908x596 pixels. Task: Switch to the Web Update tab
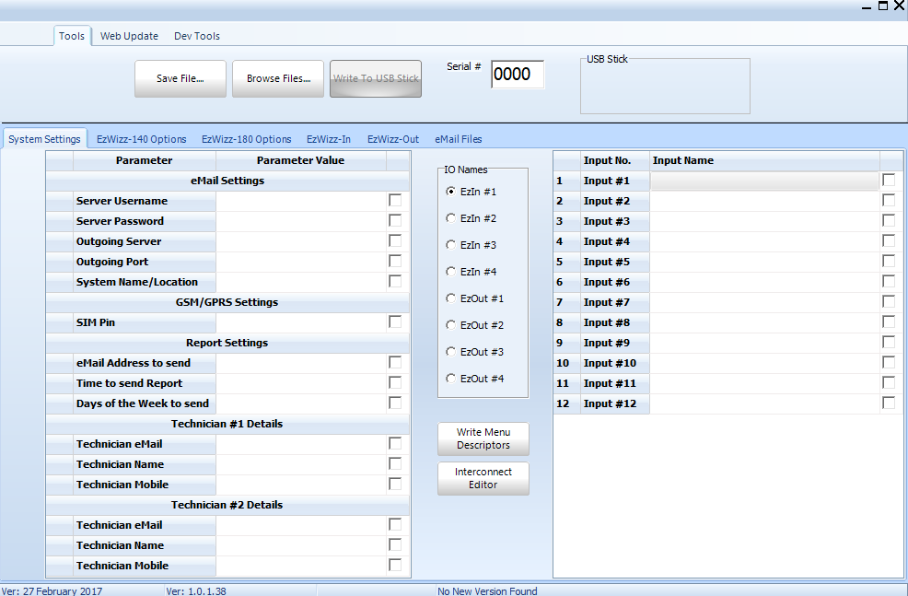coord(129,36)
